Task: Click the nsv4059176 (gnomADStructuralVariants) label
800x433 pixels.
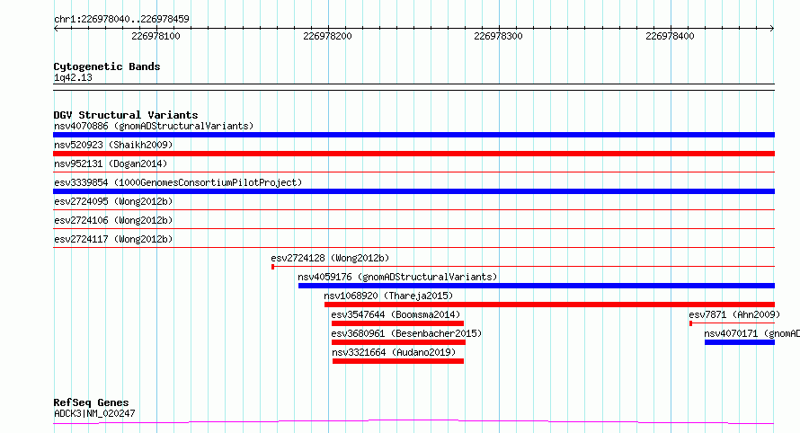Action: point(397,277)
